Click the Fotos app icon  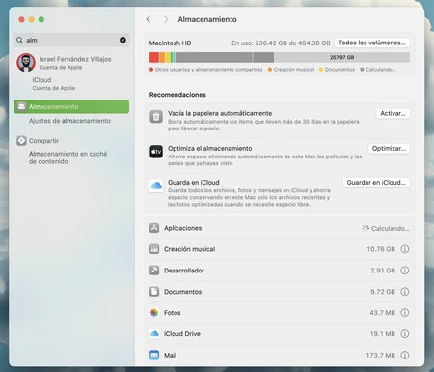coord(154,313)
